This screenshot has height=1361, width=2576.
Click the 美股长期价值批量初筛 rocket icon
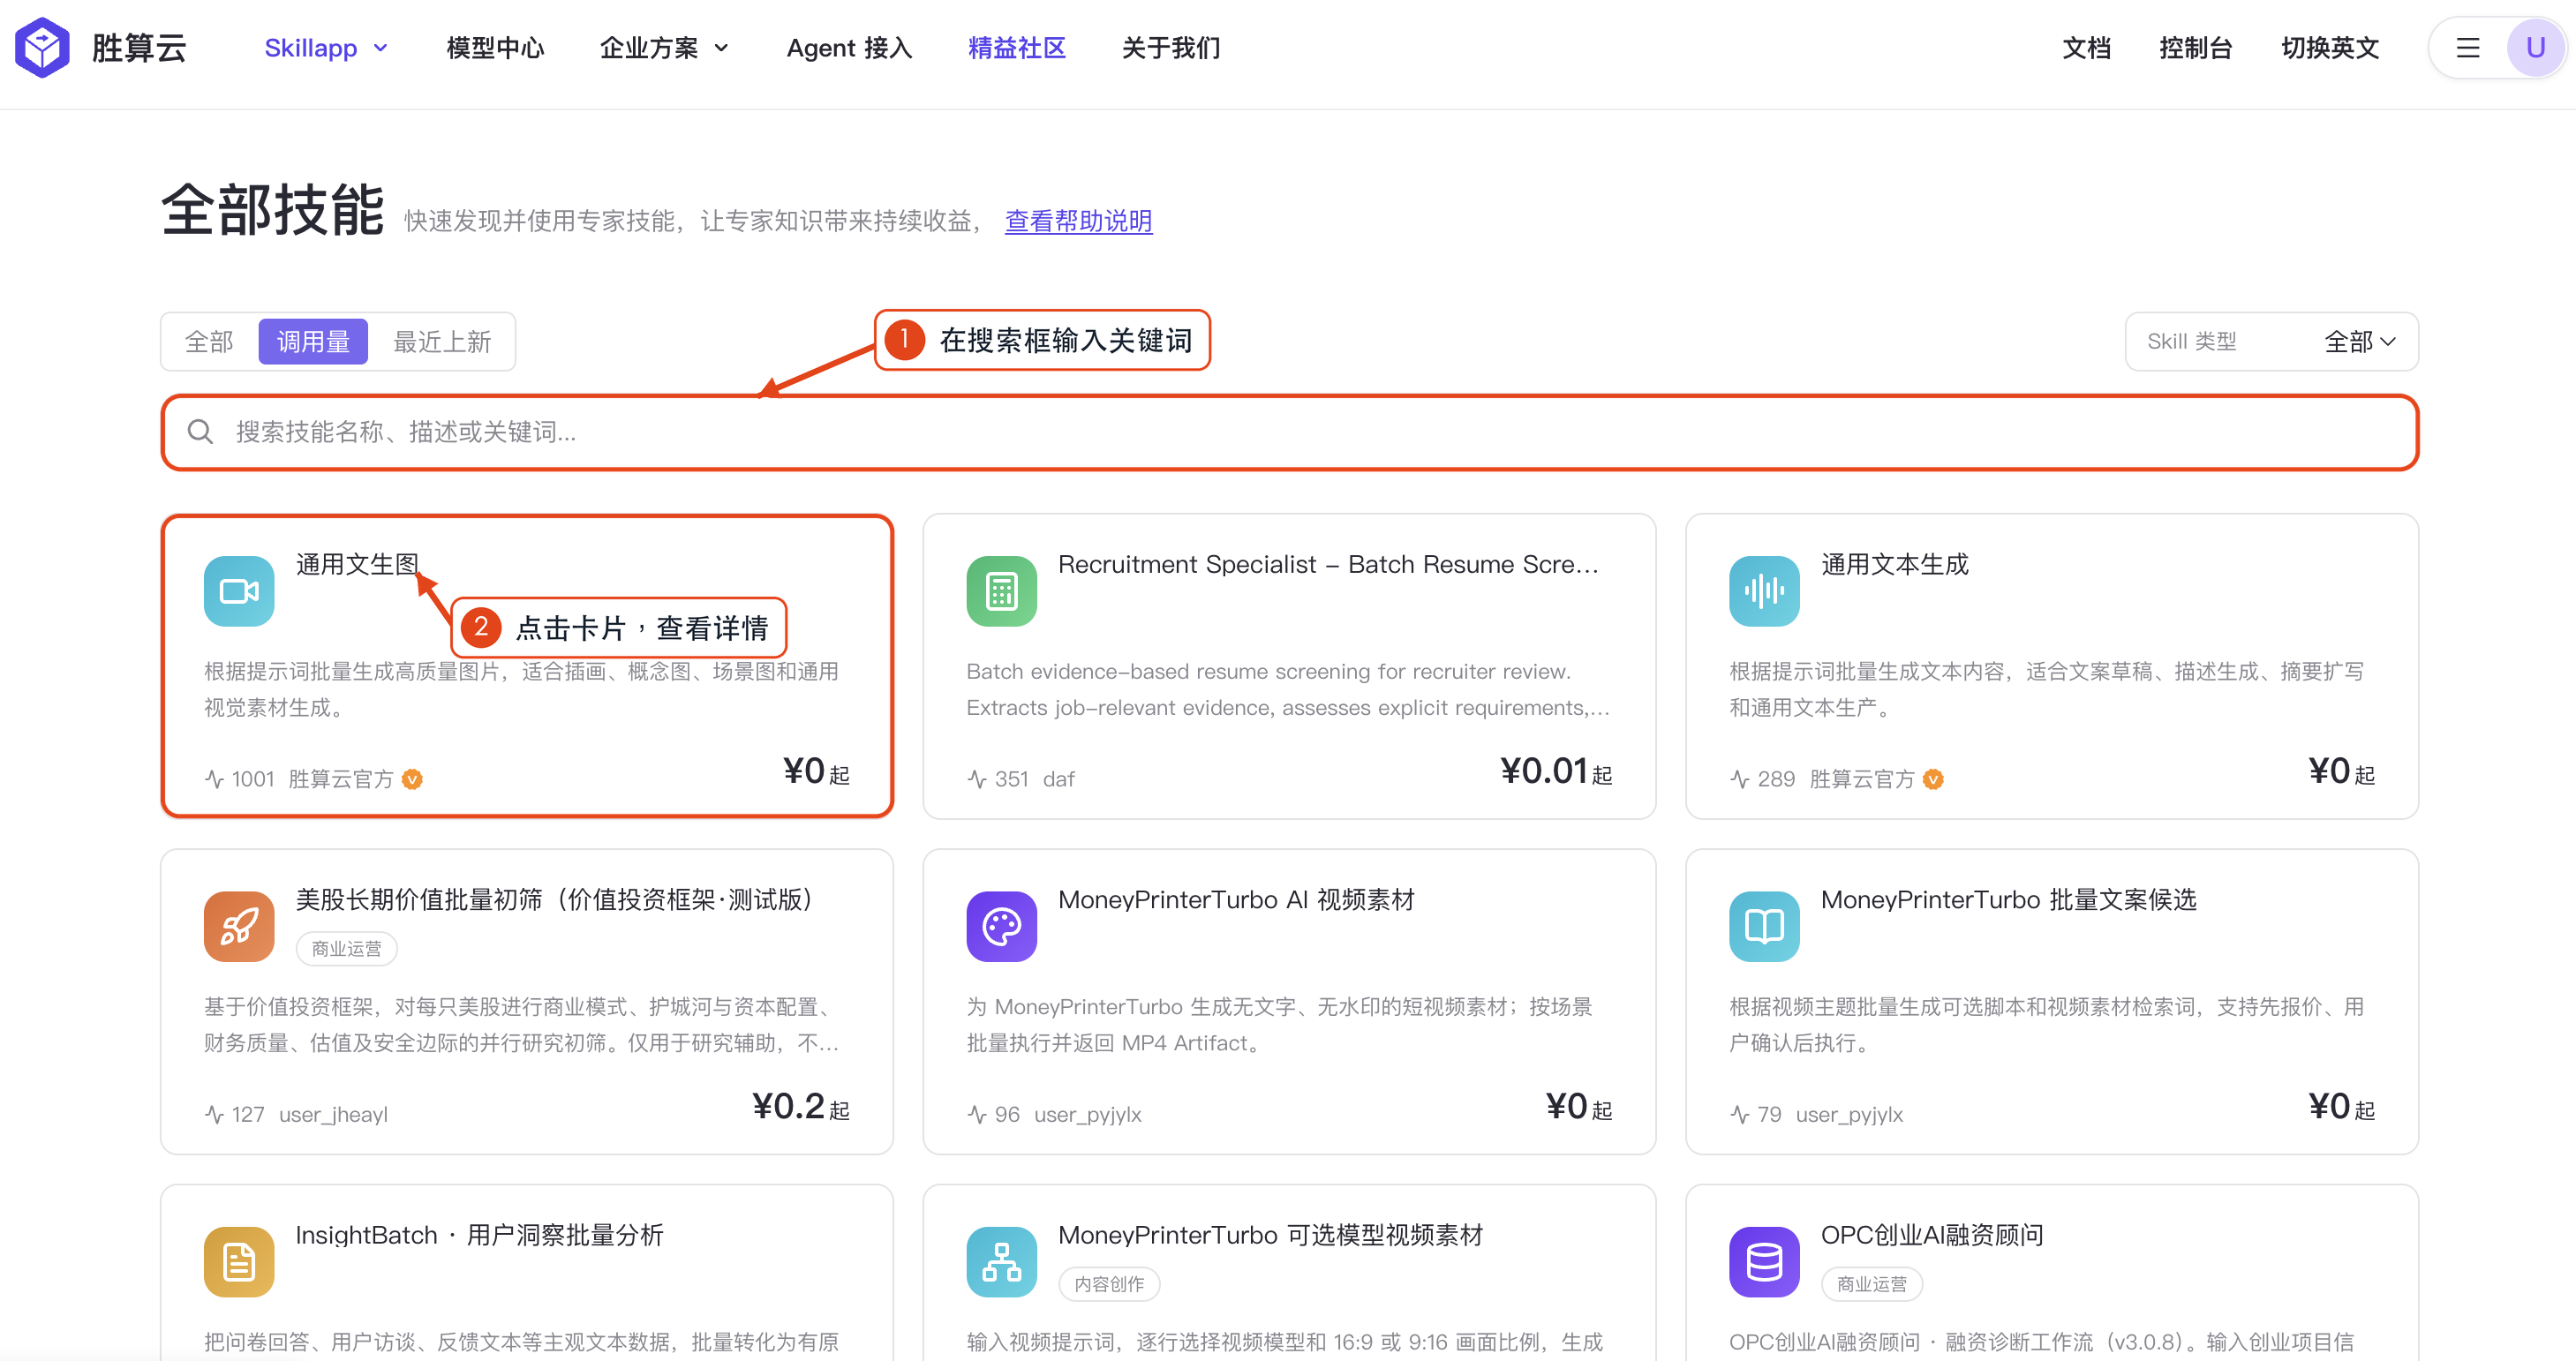[239, 926]
